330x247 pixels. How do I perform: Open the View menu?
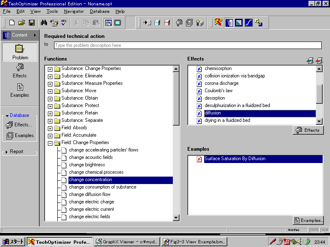tap(35, 12)
